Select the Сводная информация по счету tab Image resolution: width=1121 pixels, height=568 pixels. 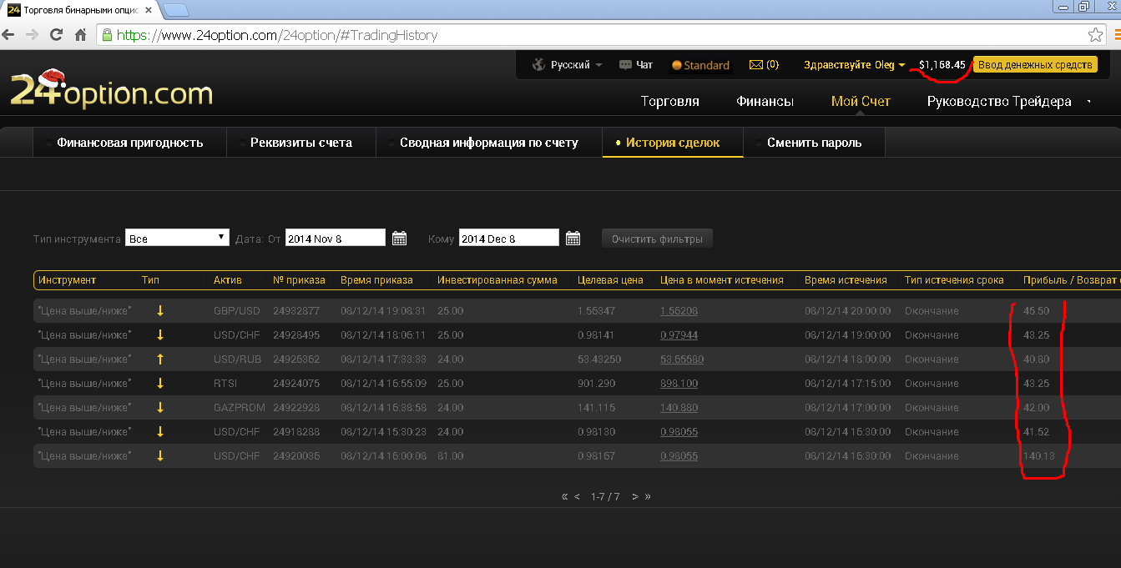coord(488,143)
